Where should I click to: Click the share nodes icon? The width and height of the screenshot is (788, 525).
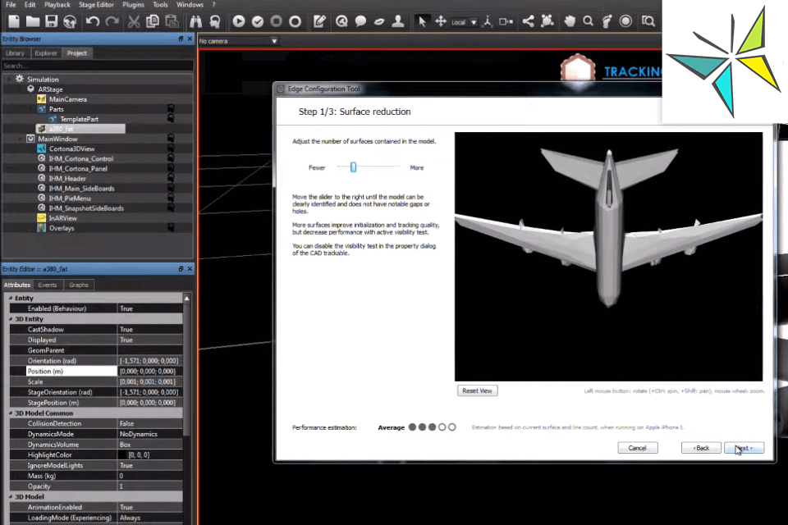pyautogui.click(x=528, y=21)
